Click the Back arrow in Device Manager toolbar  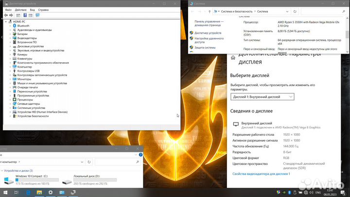click(6, 15)
